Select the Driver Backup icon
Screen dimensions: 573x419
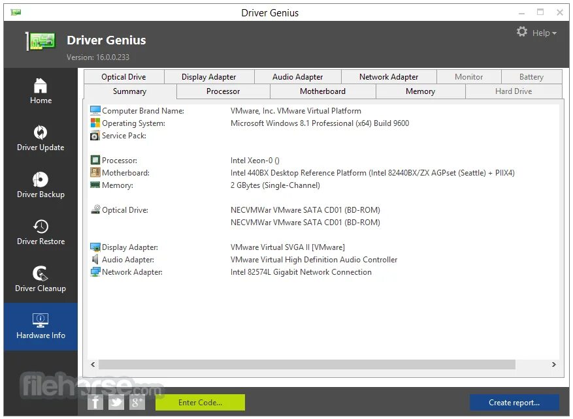(x=41, y=179)
